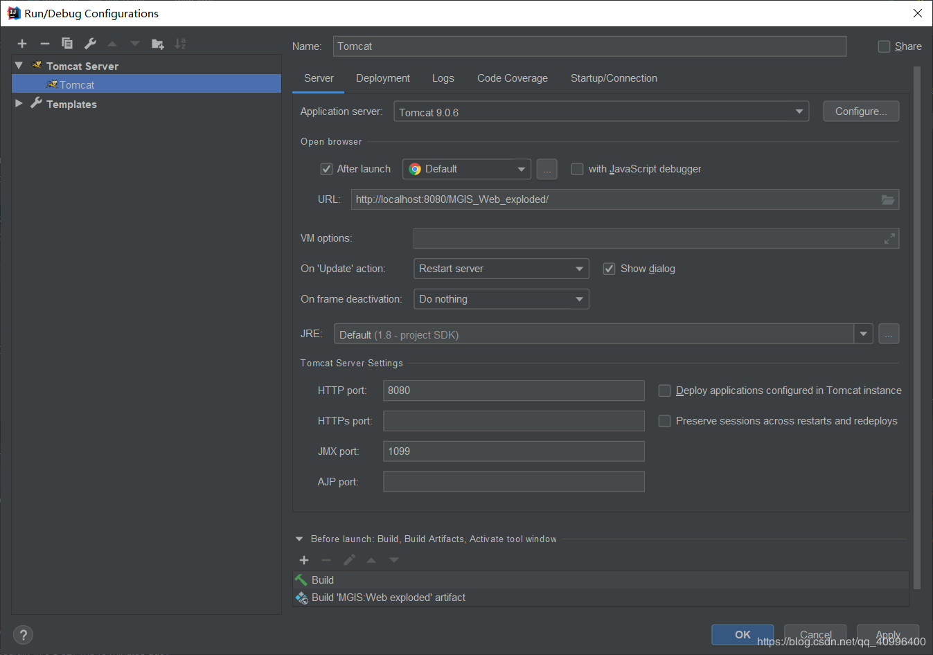The image size is (933, 655).
Task: Click the Configure... button
Action: pyautogui.click(x=861, y=111)
